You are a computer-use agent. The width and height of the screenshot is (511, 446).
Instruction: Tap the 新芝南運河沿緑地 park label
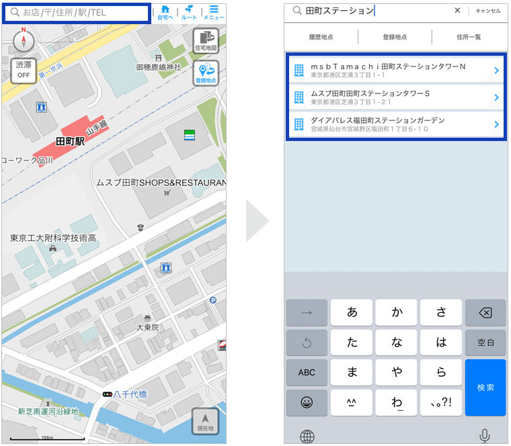[48, 412]
